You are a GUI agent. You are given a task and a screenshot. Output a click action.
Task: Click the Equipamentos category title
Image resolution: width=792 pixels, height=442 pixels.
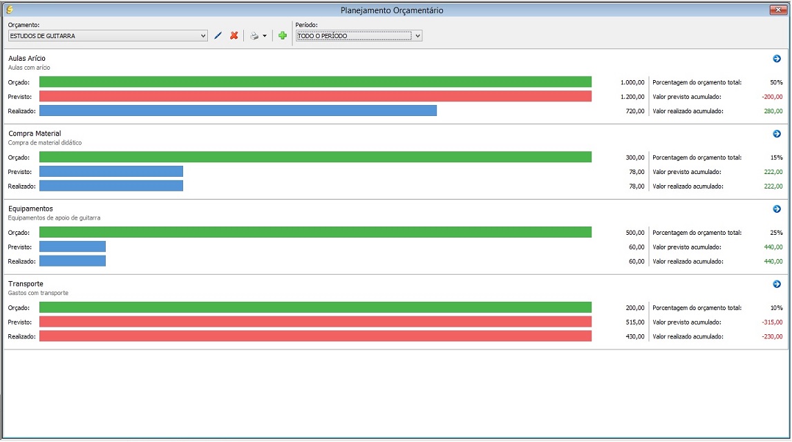point(30,209)
